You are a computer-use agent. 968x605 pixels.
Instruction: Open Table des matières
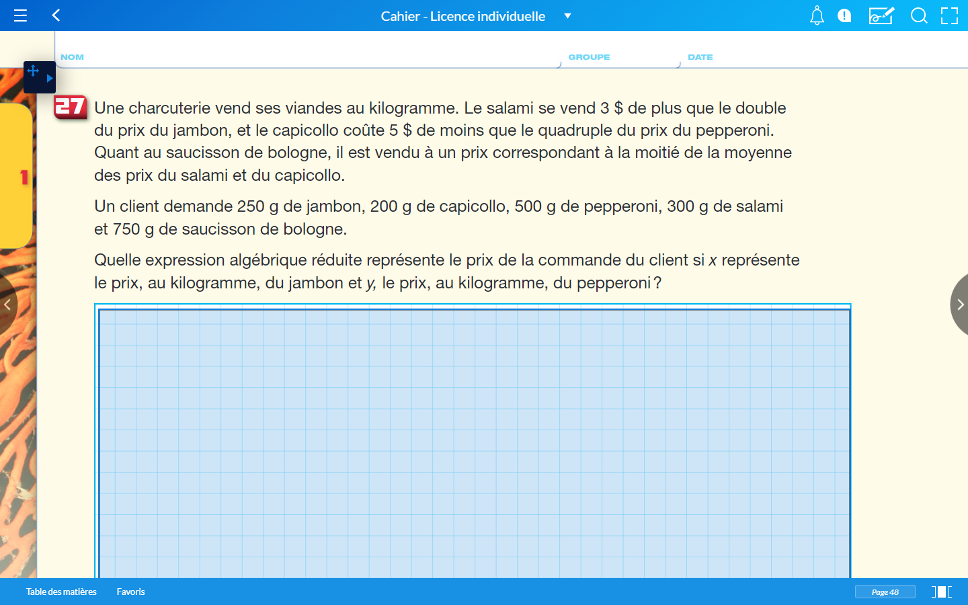point(61,592)
